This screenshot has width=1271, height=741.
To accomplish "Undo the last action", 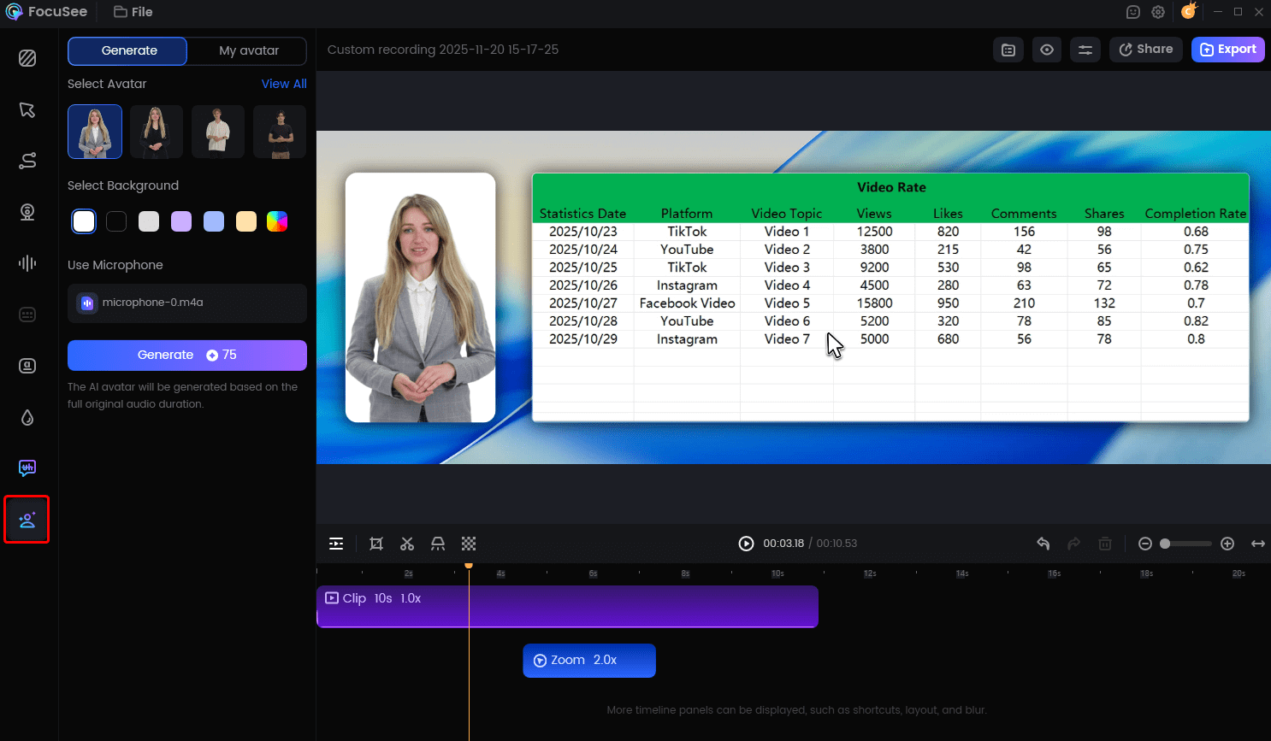I will (1043, 544).
